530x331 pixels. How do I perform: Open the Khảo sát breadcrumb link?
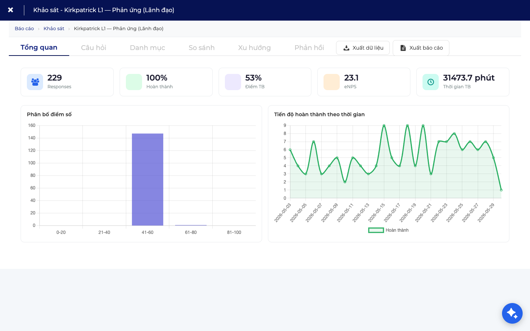click(x=54, y=29)
